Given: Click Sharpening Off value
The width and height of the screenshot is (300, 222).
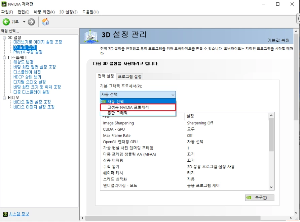Looking at the screenshot, I should coord(200,123).
